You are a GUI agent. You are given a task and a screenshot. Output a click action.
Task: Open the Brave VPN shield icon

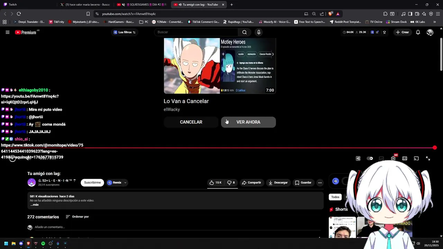point(431,14)
